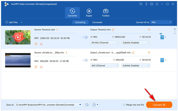Click the 17.30 MB file size
Image resolution: width=178 pixels, height=111 pixels.
tap(64, 61)
